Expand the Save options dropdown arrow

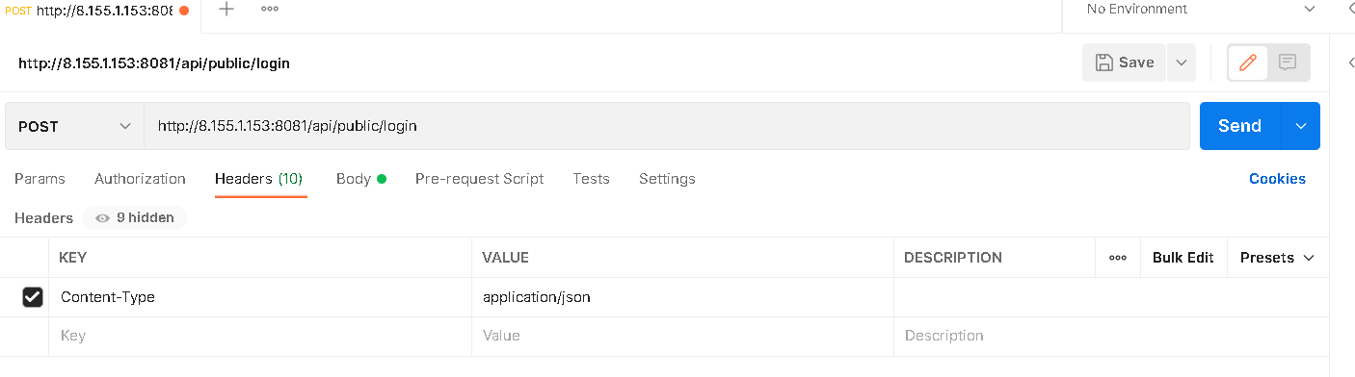coord(1181,63)
